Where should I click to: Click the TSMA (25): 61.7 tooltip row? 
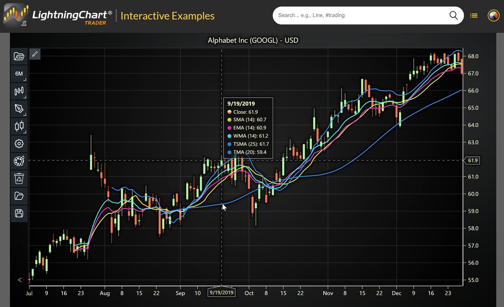click(248, 144)
